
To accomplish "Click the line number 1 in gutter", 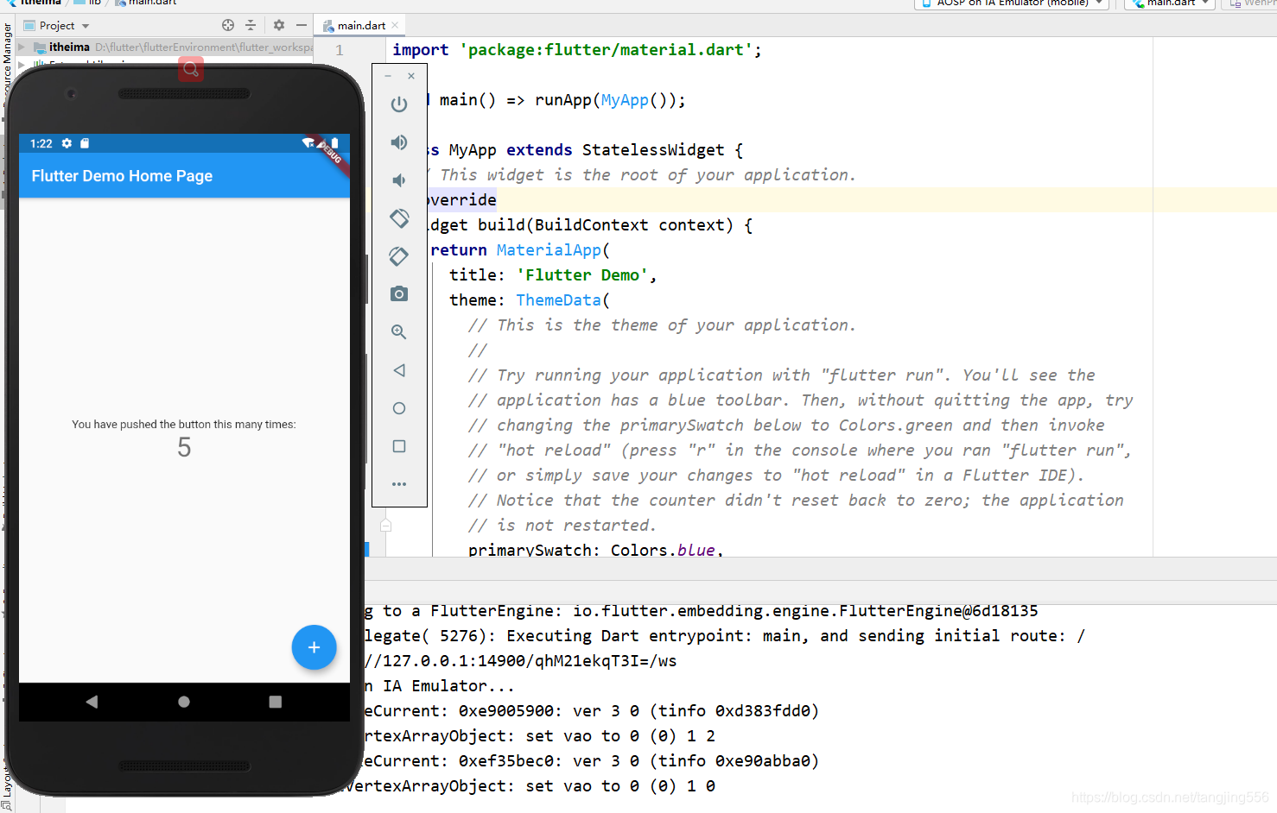I will tap(340, 51).
